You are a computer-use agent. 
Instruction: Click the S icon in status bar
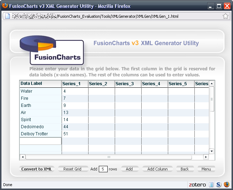click(218, 185)
